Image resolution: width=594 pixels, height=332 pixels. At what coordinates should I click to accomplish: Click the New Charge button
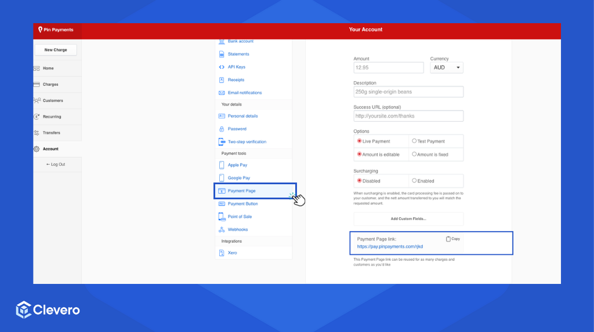tap(56, 50)
